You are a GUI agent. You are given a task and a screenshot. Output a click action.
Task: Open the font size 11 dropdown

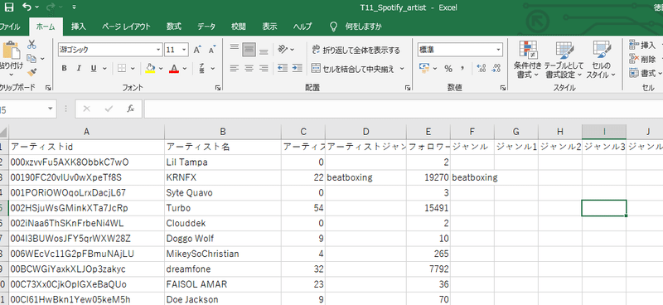tap(184, 50)
